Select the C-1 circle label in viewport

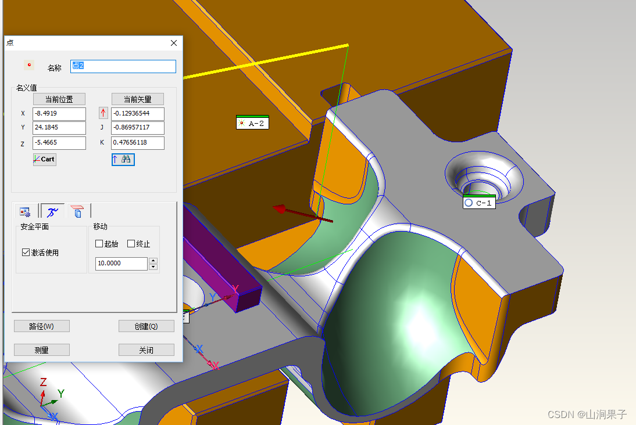[479, 202]
